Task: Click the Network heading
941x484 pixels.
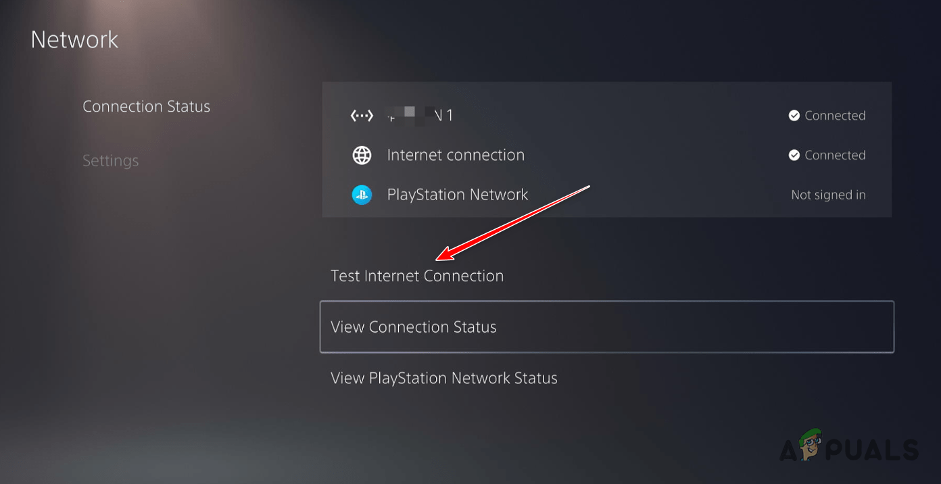Action: (x=74, y=39)
